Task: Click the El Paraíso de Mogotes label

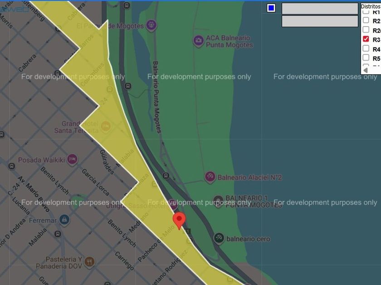Action: tap(110, 26)
